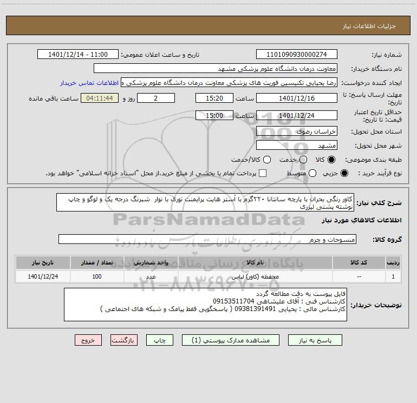Select the کالا/خدمت radio button
417x403 pixels.
click(267, 160)
